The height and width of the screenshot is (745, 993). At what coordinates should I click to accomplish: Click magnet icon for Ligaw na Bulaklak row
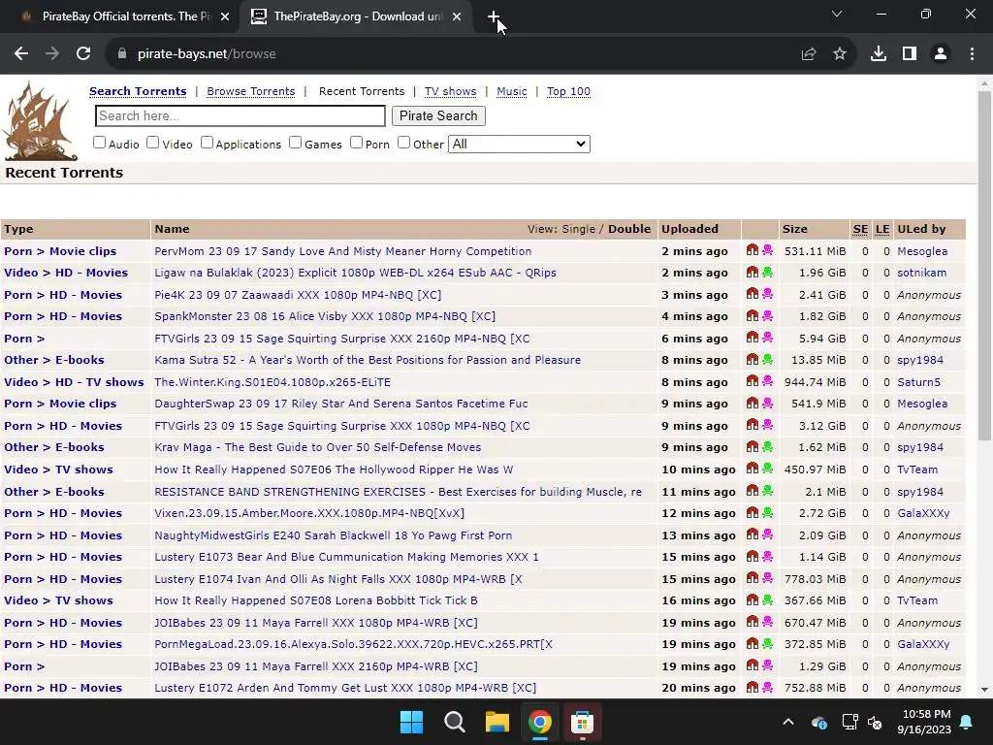[x=753, y=272]
